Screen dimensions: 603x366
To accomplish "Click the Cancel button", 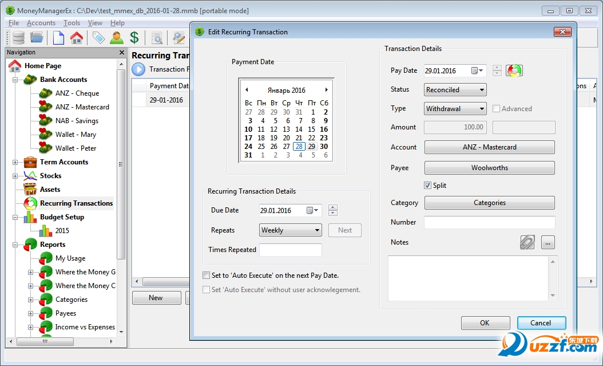I will pyautogui.click(x=541, y=323).
